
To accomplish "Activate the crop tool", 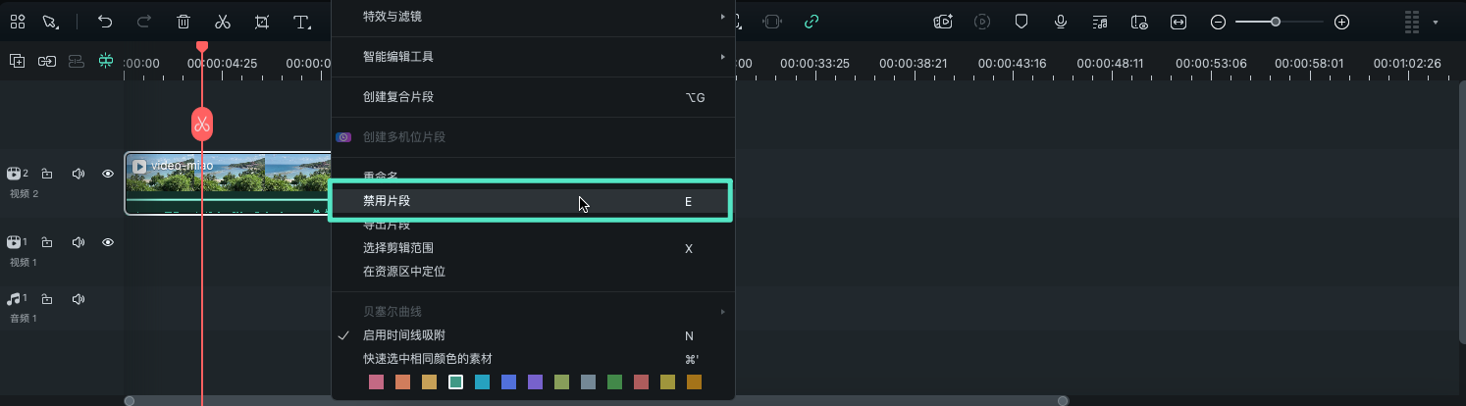I will tap(262, 22).
